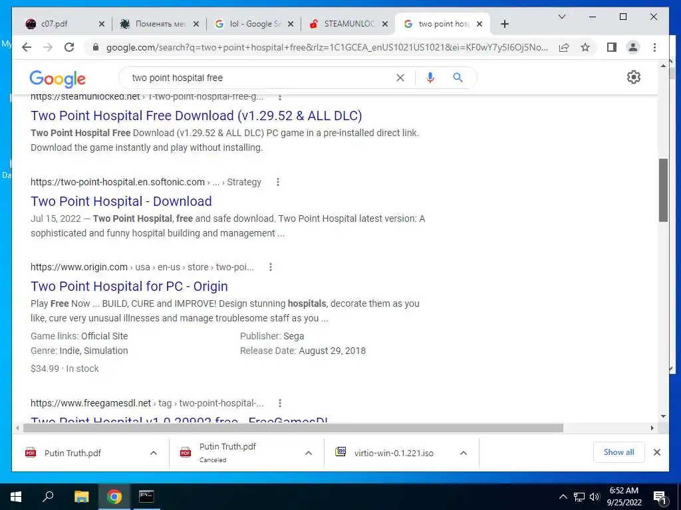This screenshot has width=681, height=510.
Task: Share this page icon in address bar
Action: pyautogui.click(x=564, y=47)
